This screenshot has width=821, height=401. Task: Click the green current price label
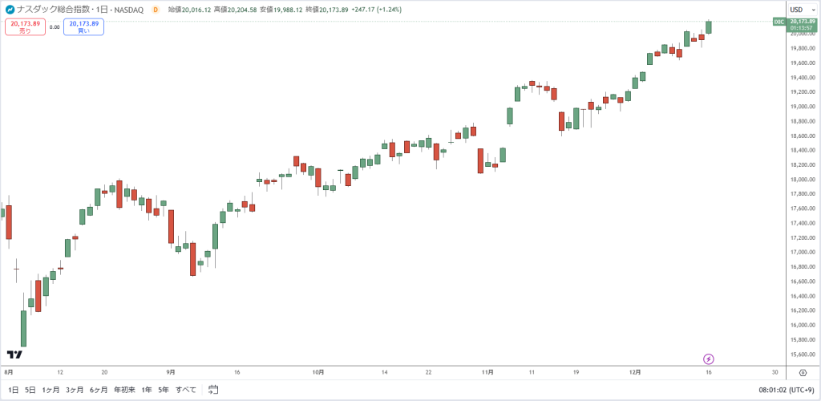(797, 25)
